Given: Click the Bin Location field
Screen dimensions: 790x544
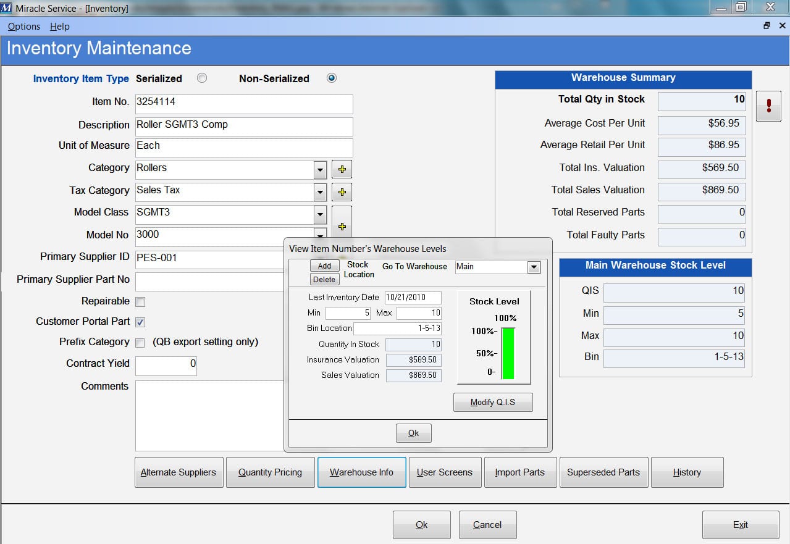Looking at the screenshot, I should pos(397,328).
